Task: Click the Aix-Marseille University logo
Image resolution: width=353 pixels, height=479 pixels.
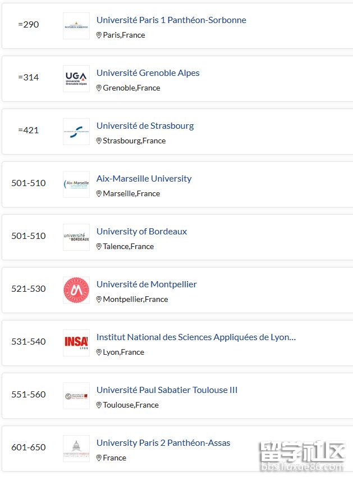Action: click(x=76, y=184)
